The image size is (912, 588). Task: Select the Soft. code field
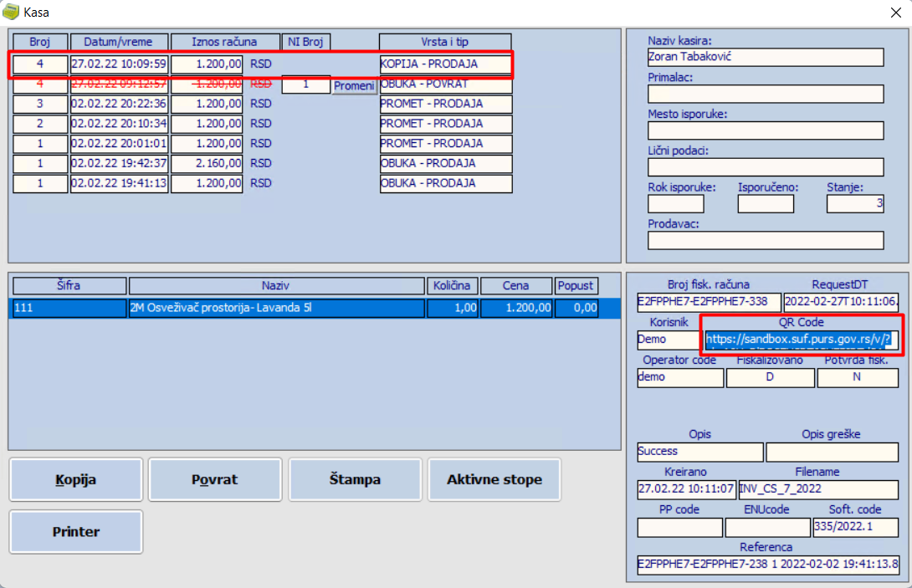click(x=855, y=527)
